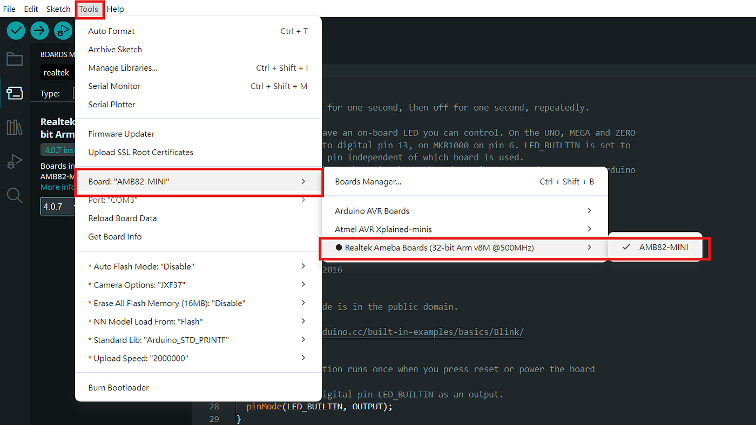756x425 pixels.
Task: Expand the Auto Flash Mode option
Action: click(x=198, y=266)
